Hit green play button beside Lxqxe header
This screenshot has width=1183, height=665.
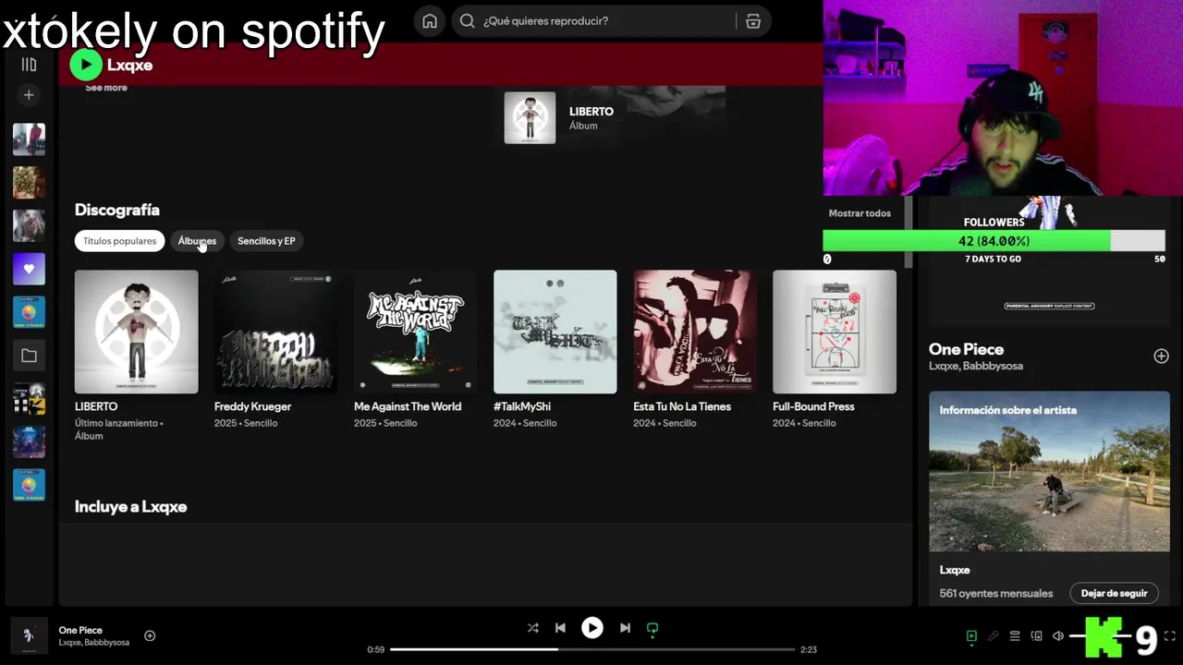coord(86,64)
